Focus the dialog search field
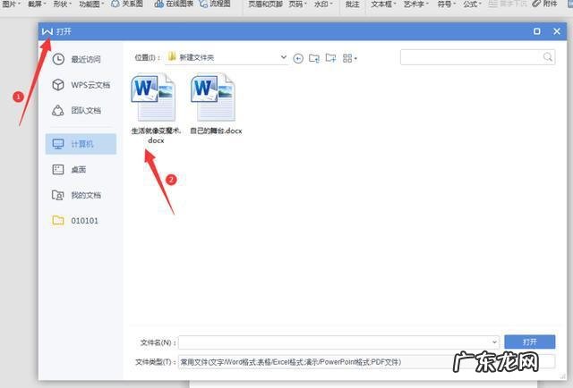The width and height of the screenshot is (573, 388). [477, 57]
